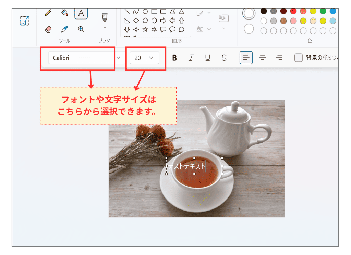The image size is (351, 255).
Task: Select the Pencil tool
Action: [48, 13]
